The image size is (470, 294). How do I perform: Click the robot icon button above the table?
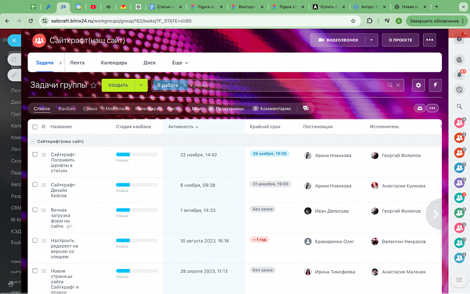coord(420,108)
